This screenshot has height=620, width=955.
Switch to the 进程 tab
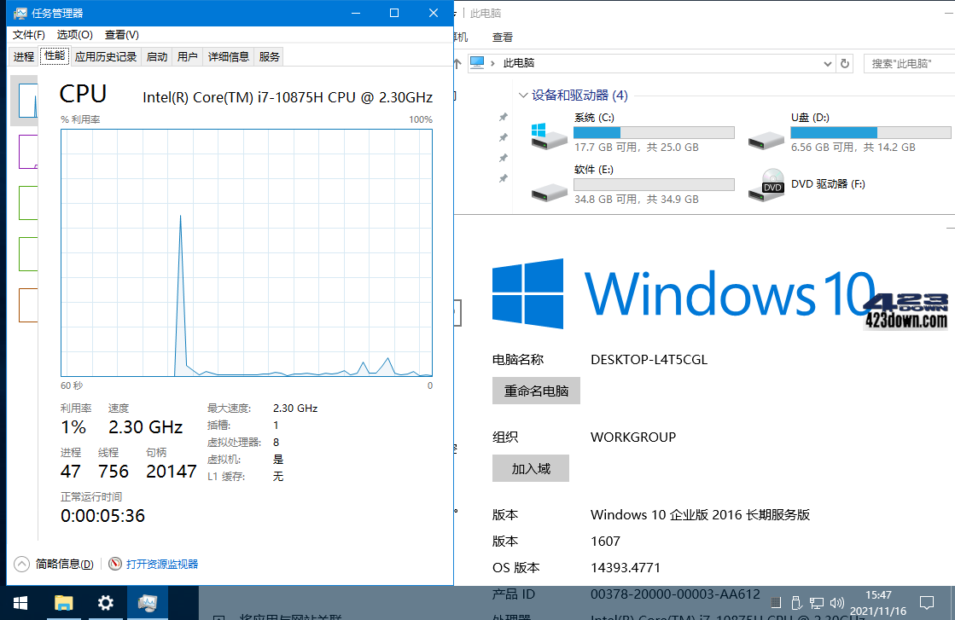(24, 56)
